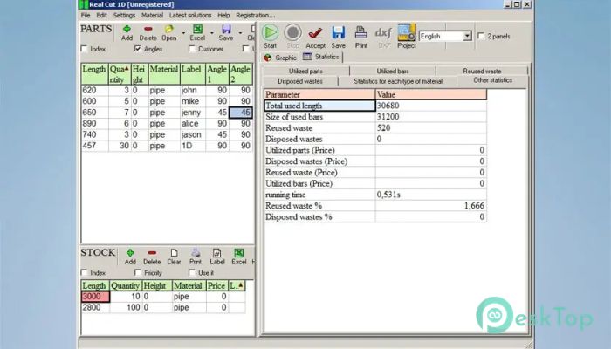611x349 pixels.
Task: Clear the stock list
Action: pyautogui.click(x=174, y=257)
